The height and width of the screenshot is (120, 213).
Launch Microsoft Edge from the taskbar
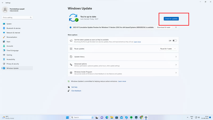point(107,117)
